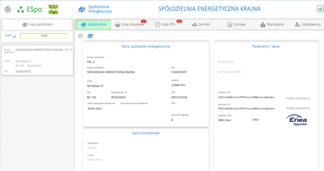Click the red badge 10 on Lista PPE
This screenshot has width=324, height=171.
pyautogui.click(x=179, y=21)
